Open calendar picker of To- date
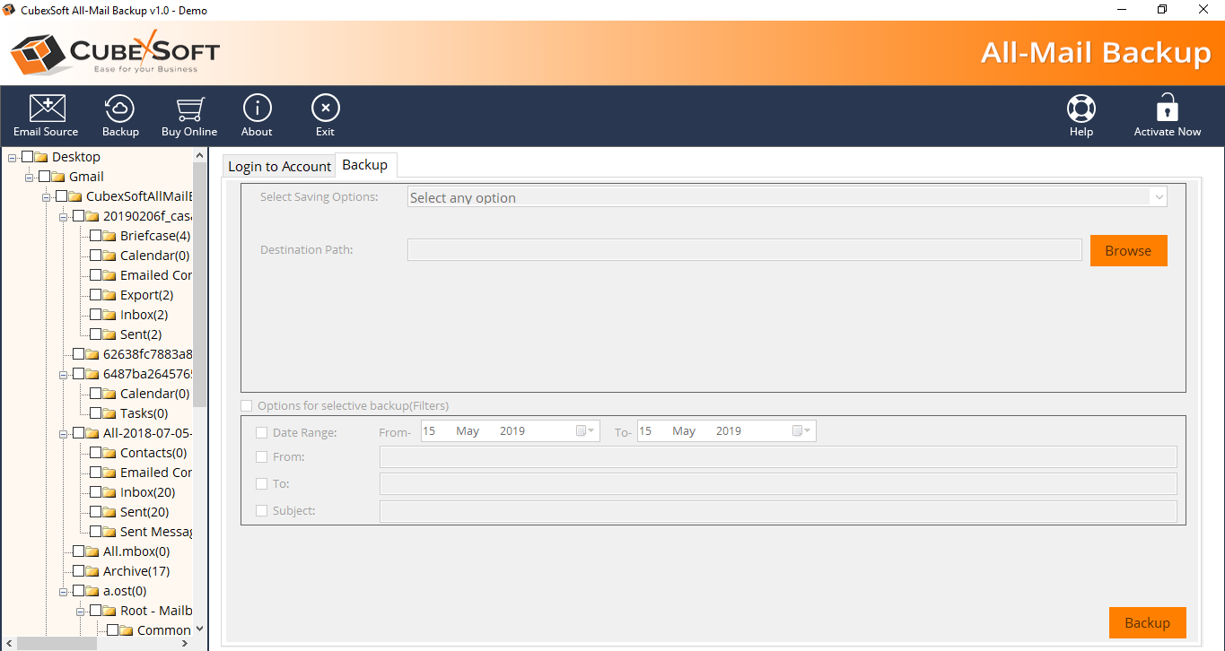Screen dimensions: 1225x651 click(x=801, y=431)
